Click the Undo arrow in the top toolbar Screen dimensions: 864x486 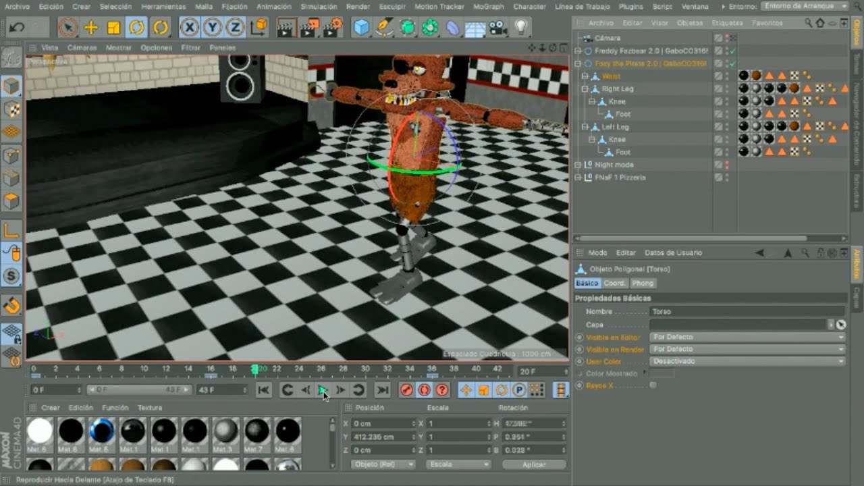[x=17, y=28]
